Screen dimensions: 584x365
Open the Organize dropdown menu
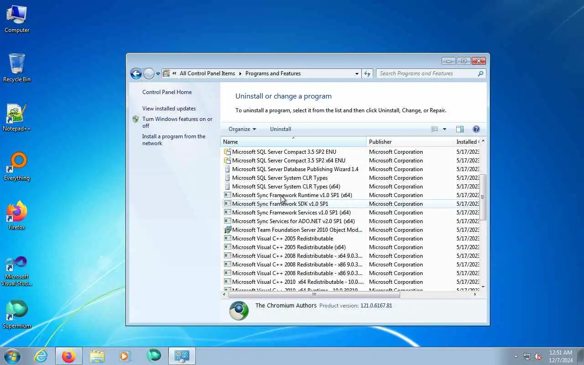click(x=242, y=129)
